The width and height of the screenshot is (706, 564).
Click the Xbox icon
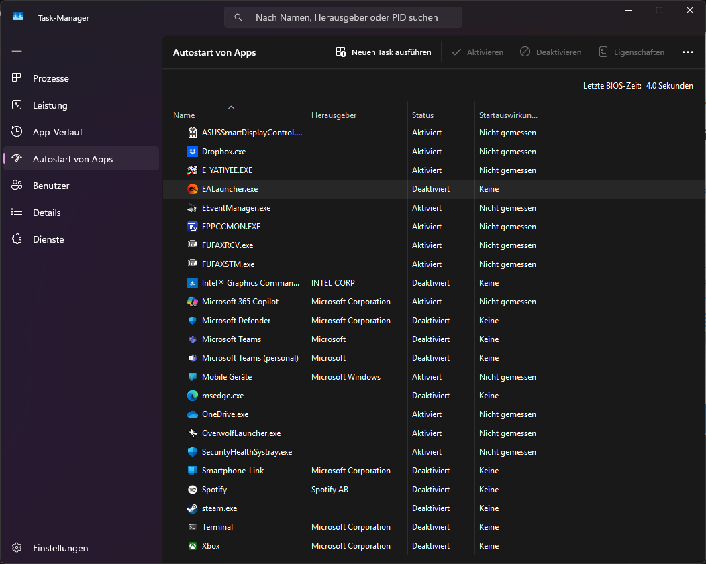pos(192,546)
